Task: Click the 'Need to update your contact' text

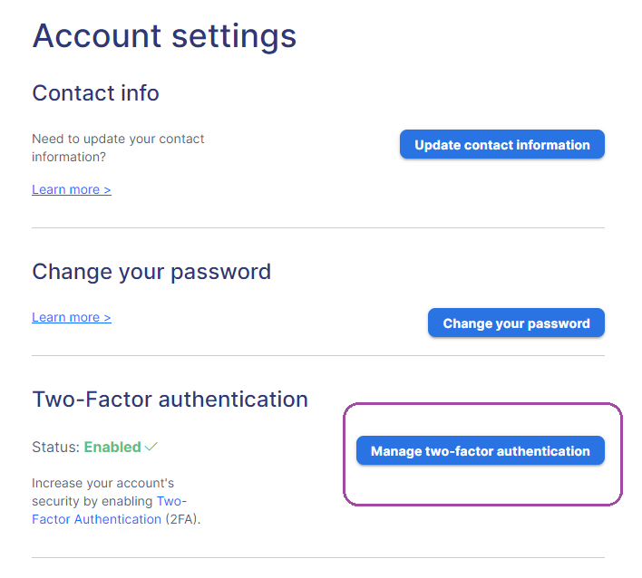Action: (118, 139)
